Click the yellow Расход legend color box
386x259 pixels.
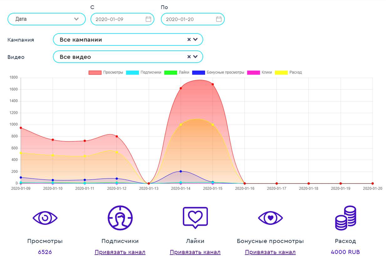coord(281,73)
